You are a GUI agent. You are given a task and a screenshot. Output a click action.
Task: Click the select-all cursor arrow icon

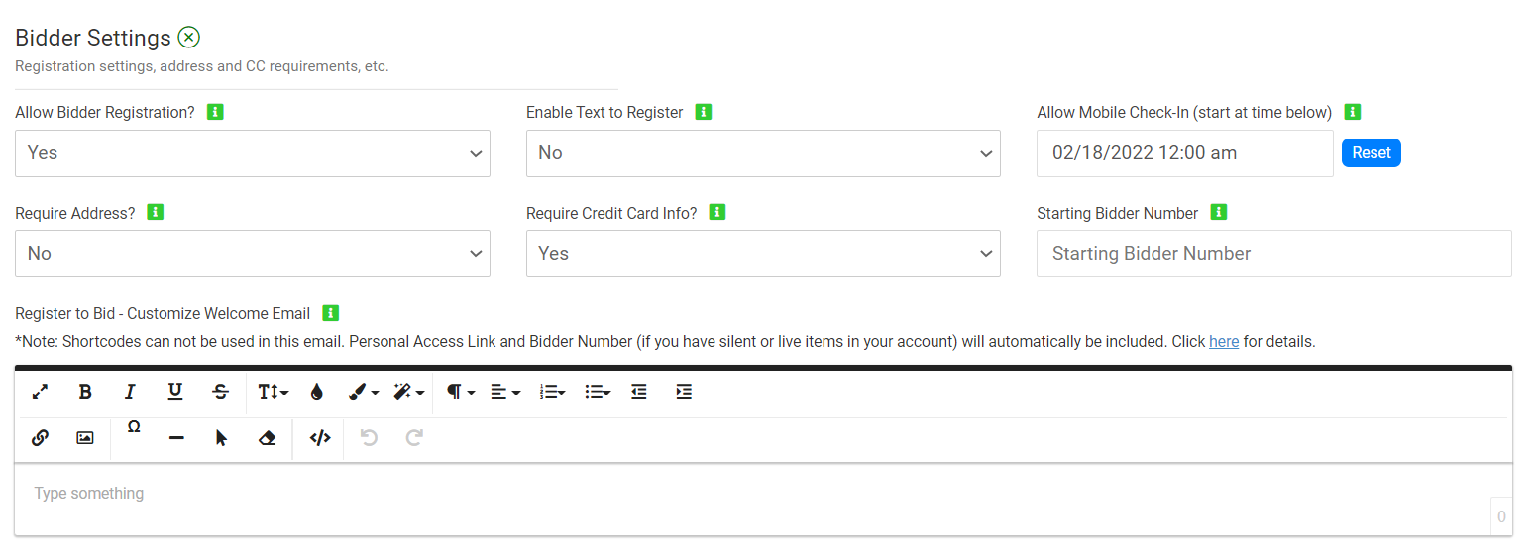221,437
